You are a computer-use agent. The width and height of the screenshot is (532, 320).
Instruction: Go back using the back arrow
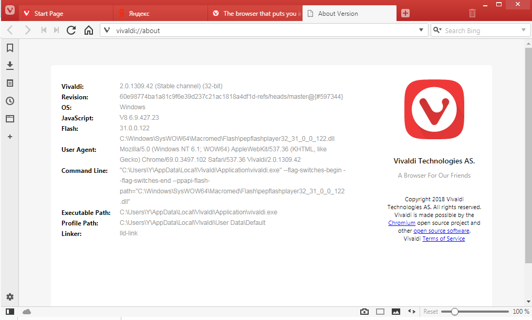pos(10,30)
